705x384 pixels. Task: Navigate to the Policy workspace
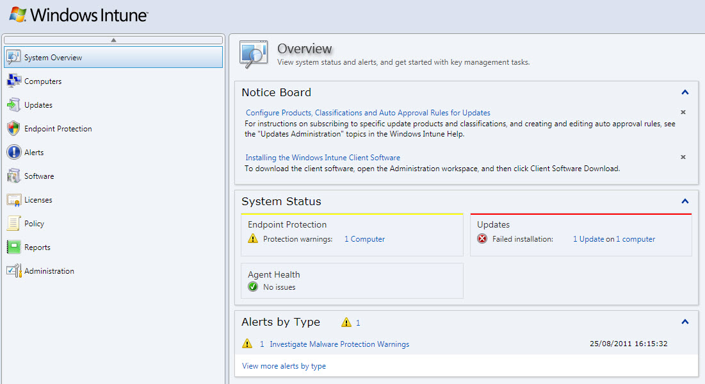[113, 223]
